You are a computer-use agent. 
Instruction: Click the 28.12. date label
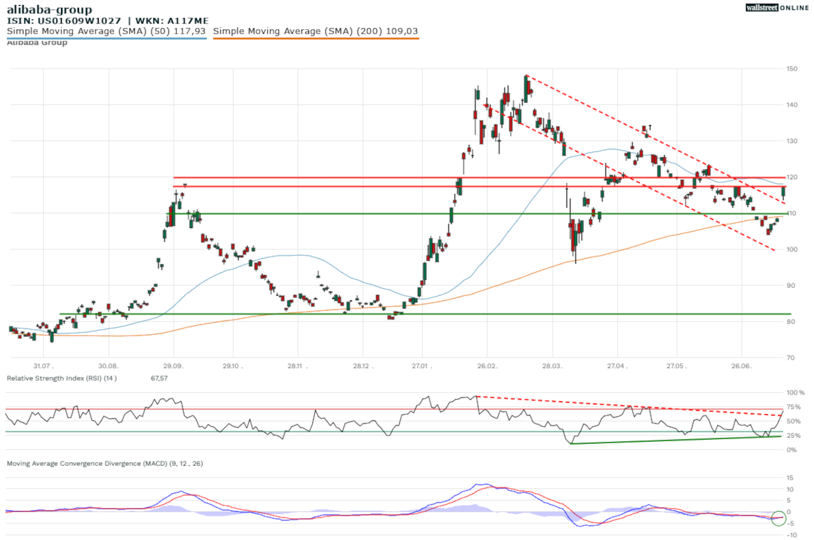(362, 367)
